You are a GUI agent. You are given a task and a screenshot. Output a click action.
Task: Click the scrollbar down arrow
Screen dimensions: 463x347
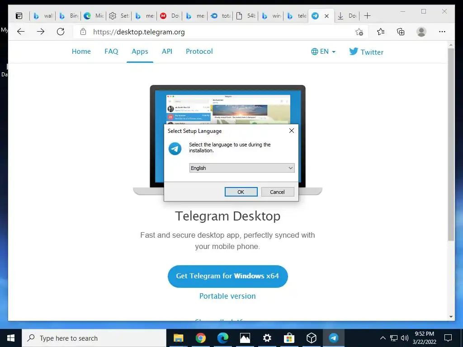[451, 317]
